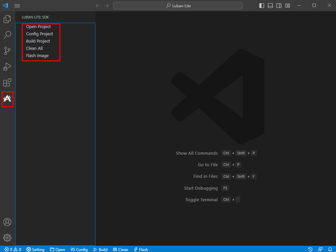The width and height of the screenshot is (336, 252).
Task: Click Flash in the status bar
Action: click(x=141, y=249)
